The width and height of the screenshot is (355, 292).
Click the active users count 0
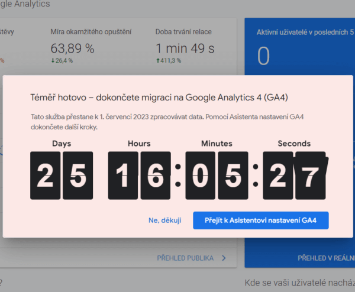pos(263,57)
